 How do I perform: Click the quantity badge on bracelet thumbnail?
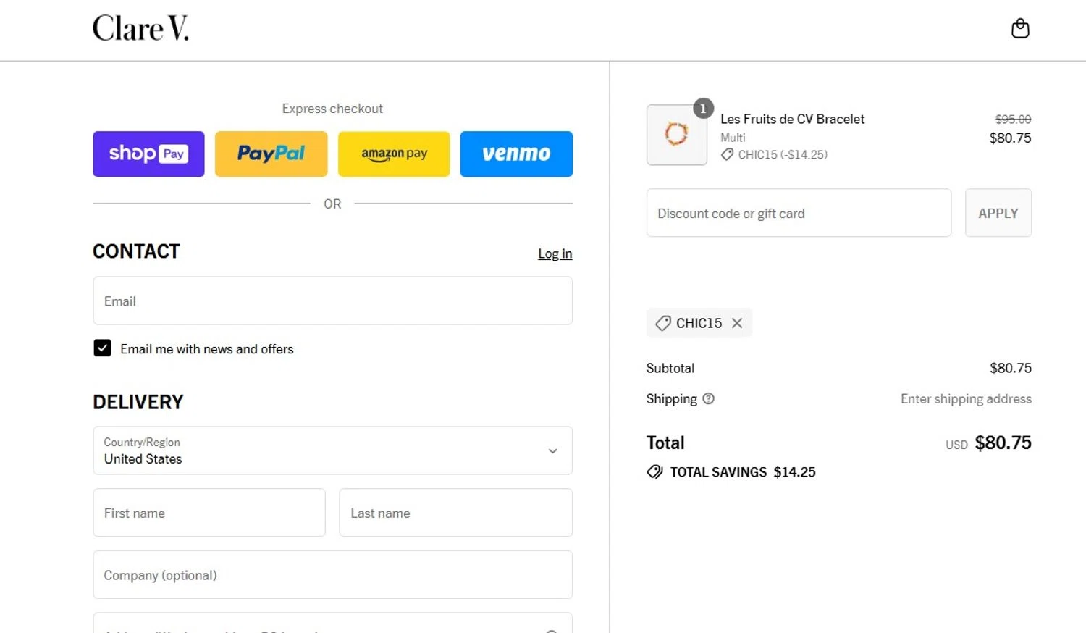(703, 109)
